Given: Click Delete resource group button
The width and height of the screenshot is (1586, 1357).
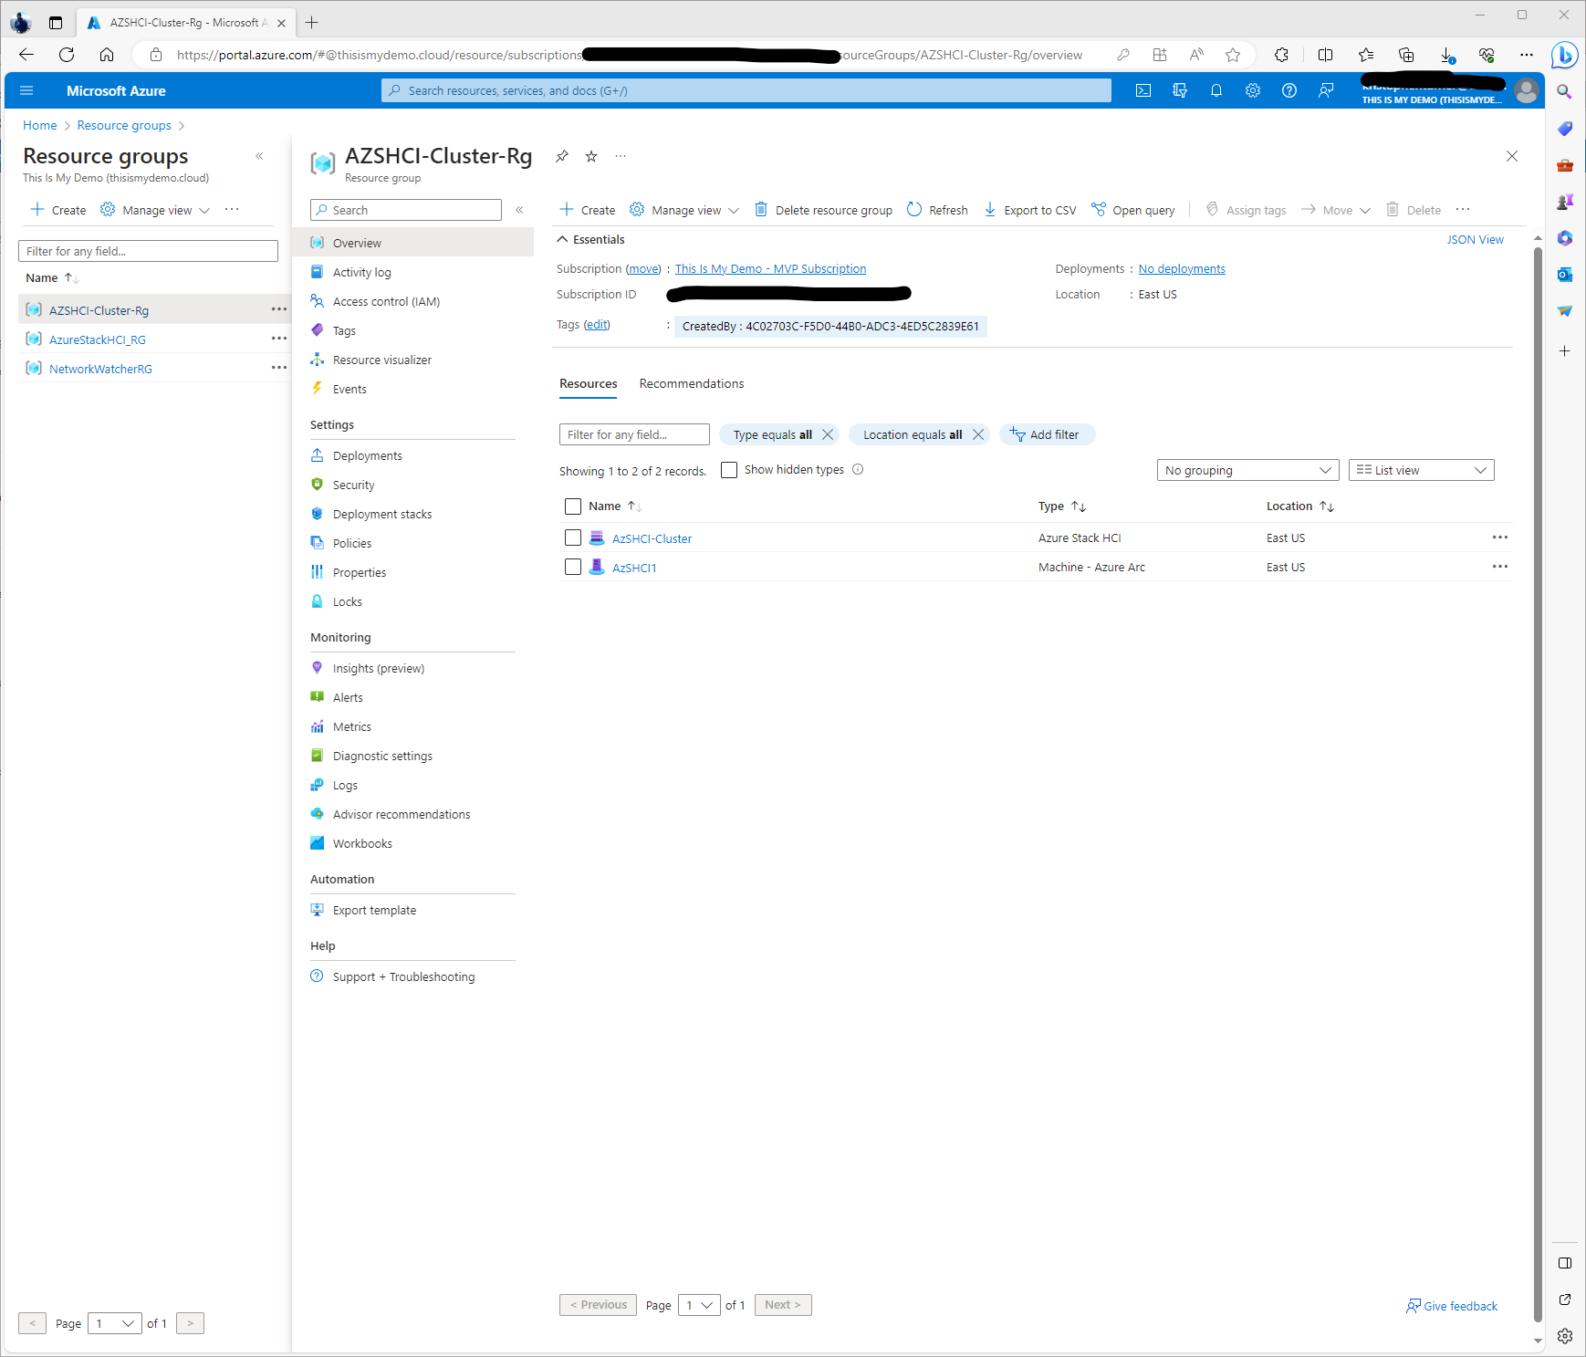Looking at the screenshot, I should 823,210.
